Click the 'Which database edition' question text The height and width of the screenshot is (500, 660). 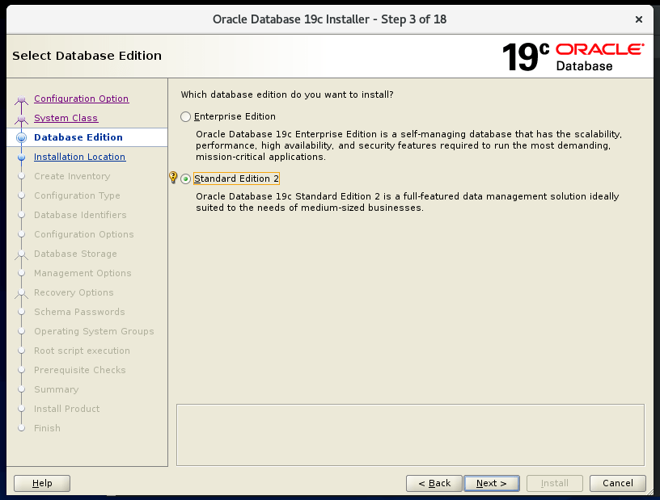pyautogui.click(x=287, y=95)
